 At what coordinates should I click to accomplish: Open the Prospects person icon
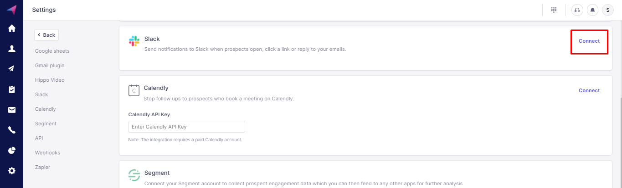(x=12, y=49)
